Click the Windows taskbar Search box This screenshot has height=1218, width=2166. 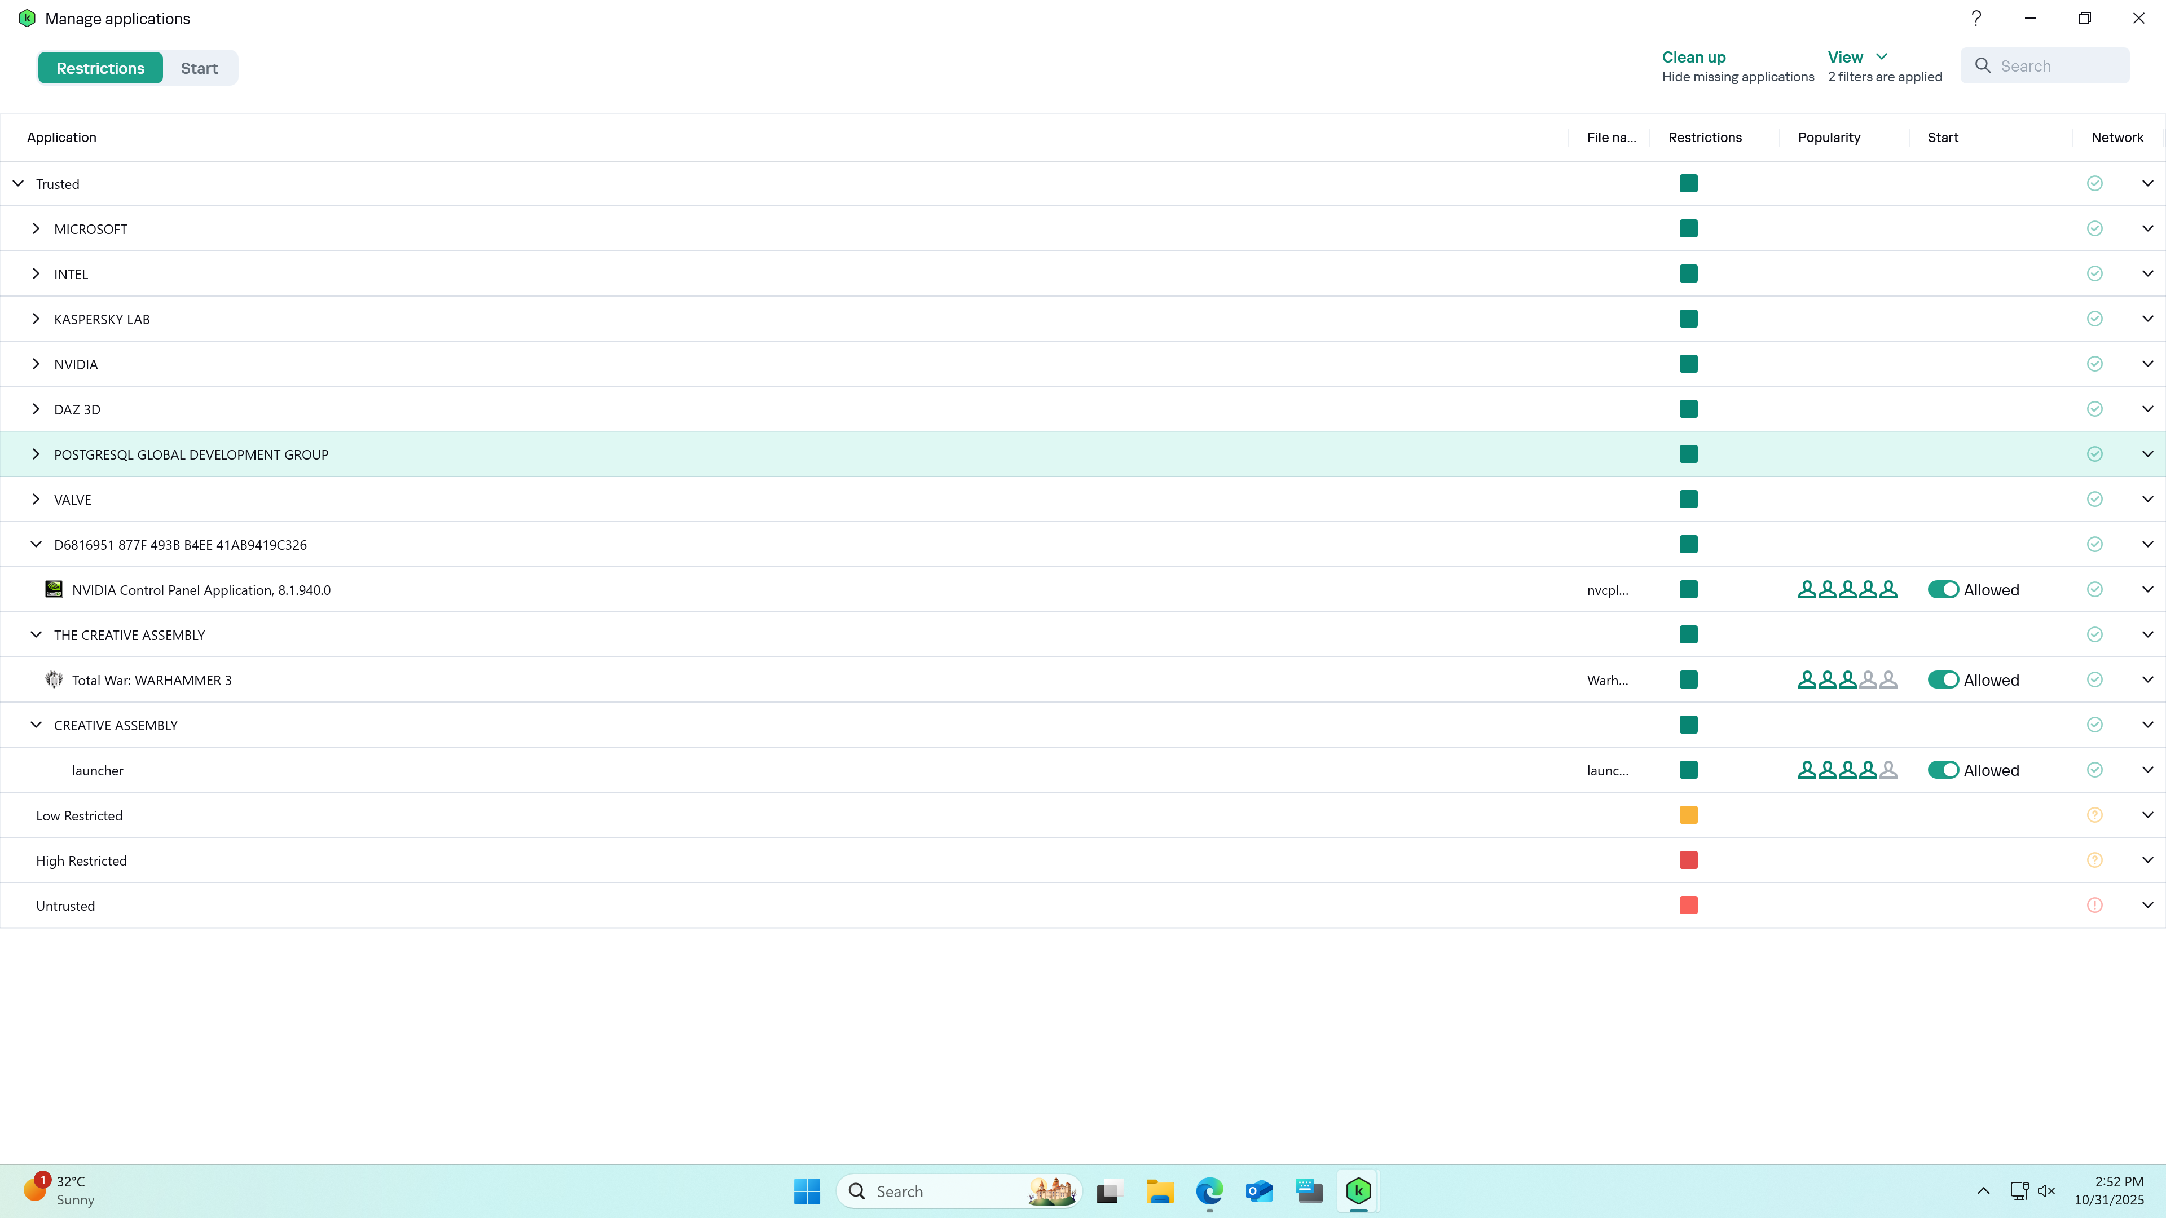[958, 1191]
